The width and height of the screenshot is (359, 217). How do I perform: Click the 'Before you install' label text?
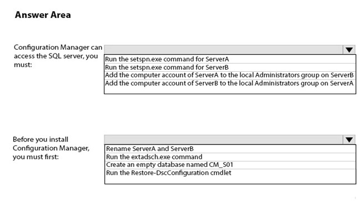click(40, 139)
